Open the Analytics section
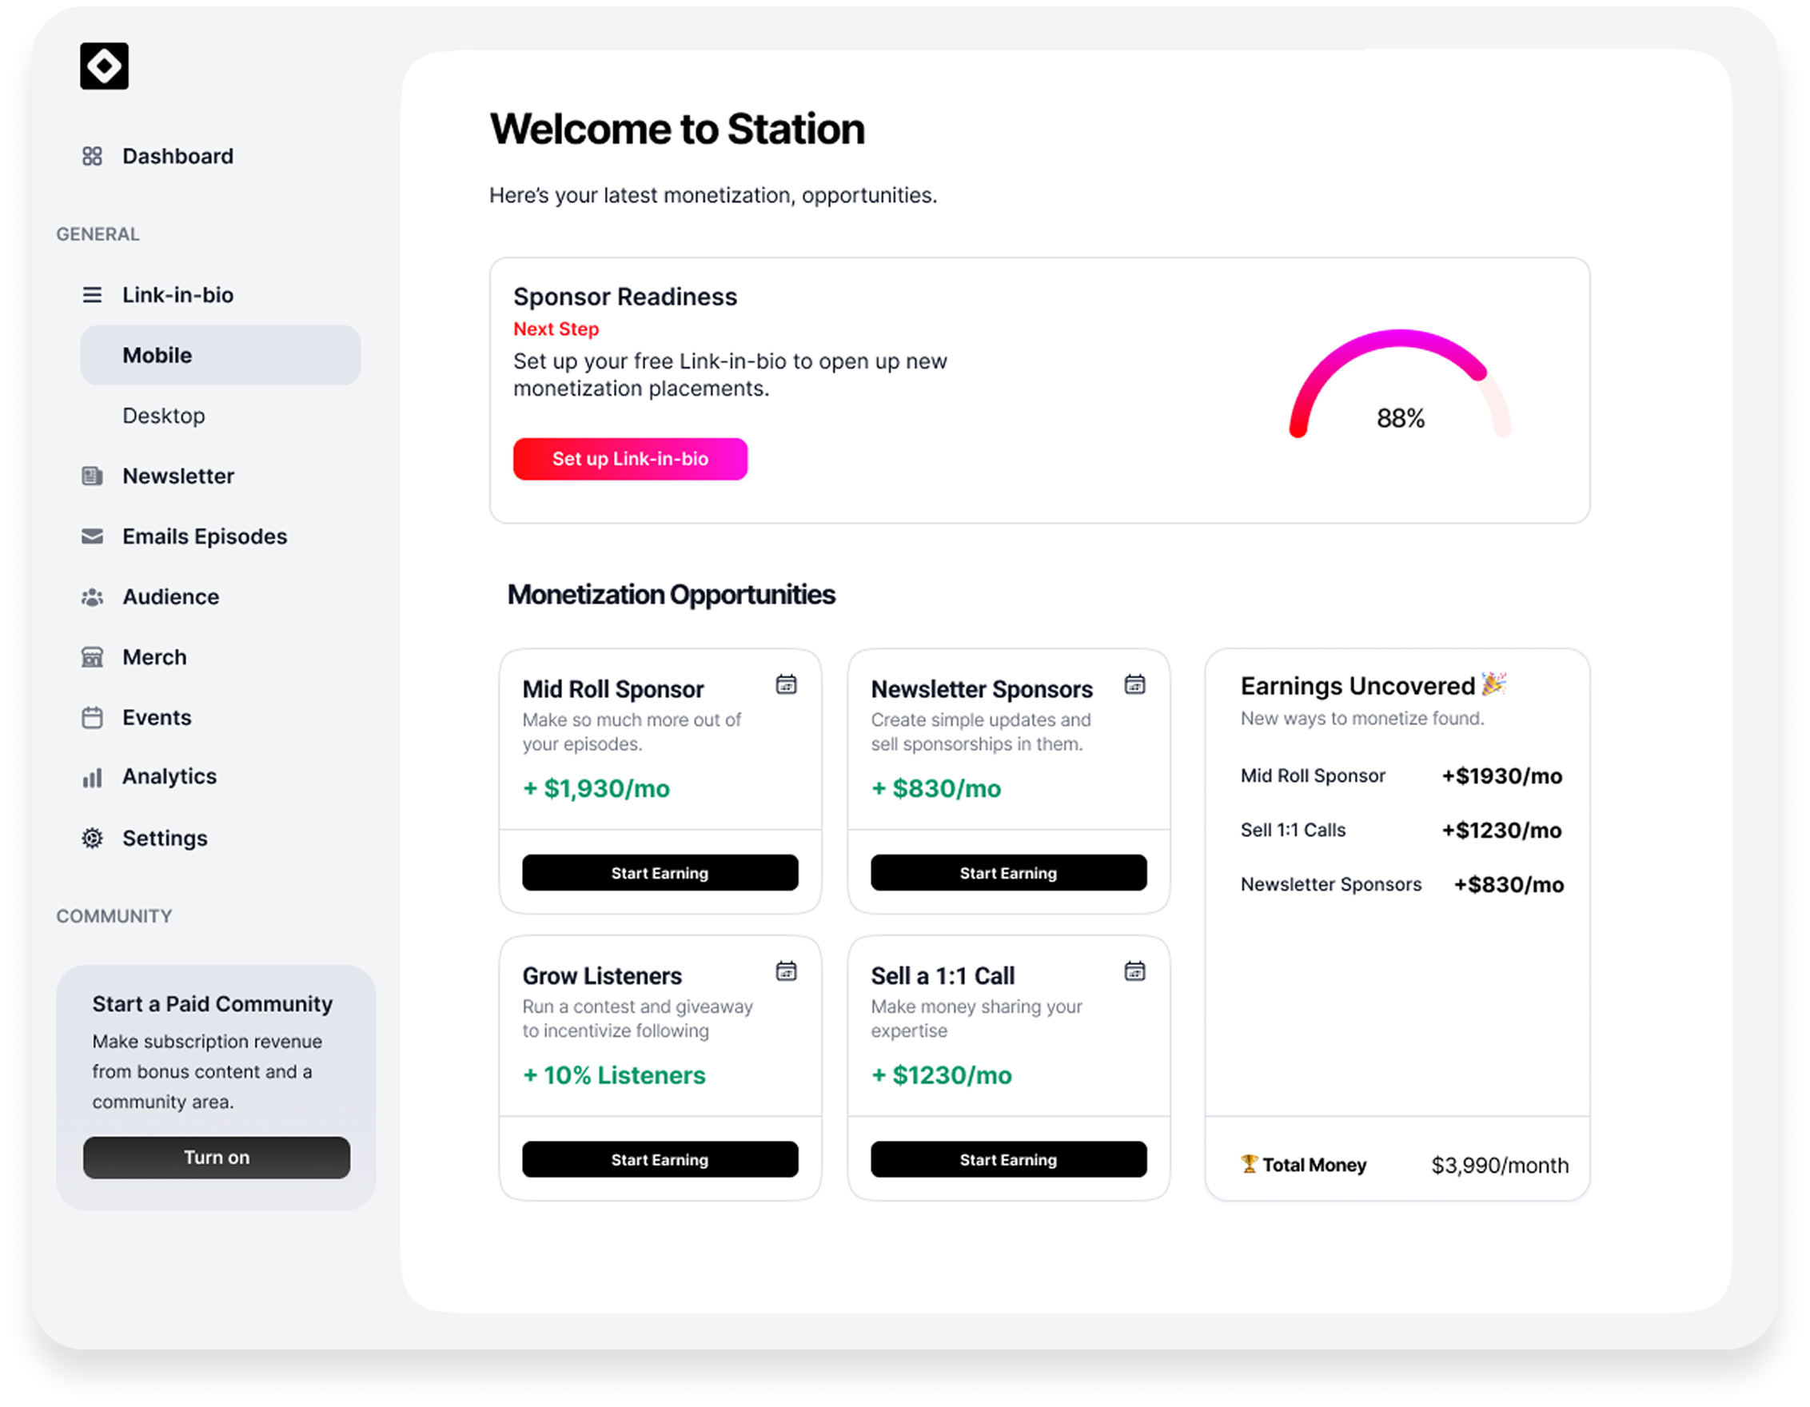 [169, 776]
